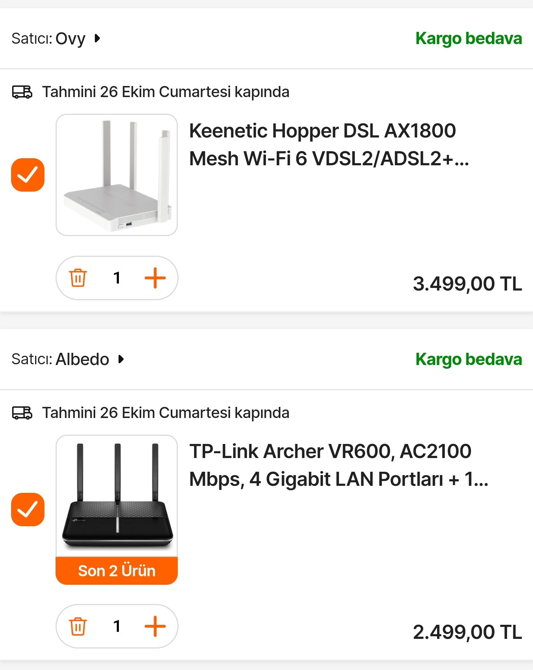Add one more TP-Link Archer VR600
533x670 pixels.
(x=155, y=626)
